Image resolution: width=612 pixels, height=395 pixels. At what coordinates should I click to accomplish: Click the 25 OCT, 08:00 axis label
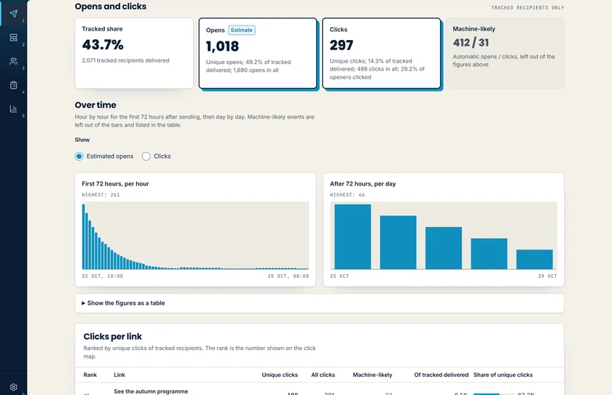[x=288, y=276]
